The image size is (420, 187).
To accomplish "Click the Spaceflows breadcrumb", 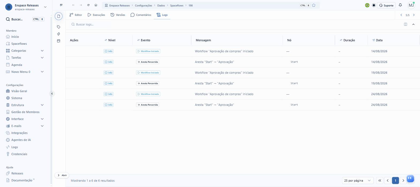I will tap(177, 5).
